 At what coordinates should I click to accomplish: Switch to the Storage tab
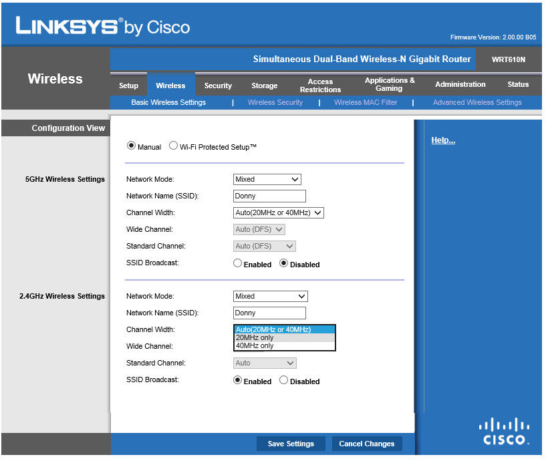264,86
